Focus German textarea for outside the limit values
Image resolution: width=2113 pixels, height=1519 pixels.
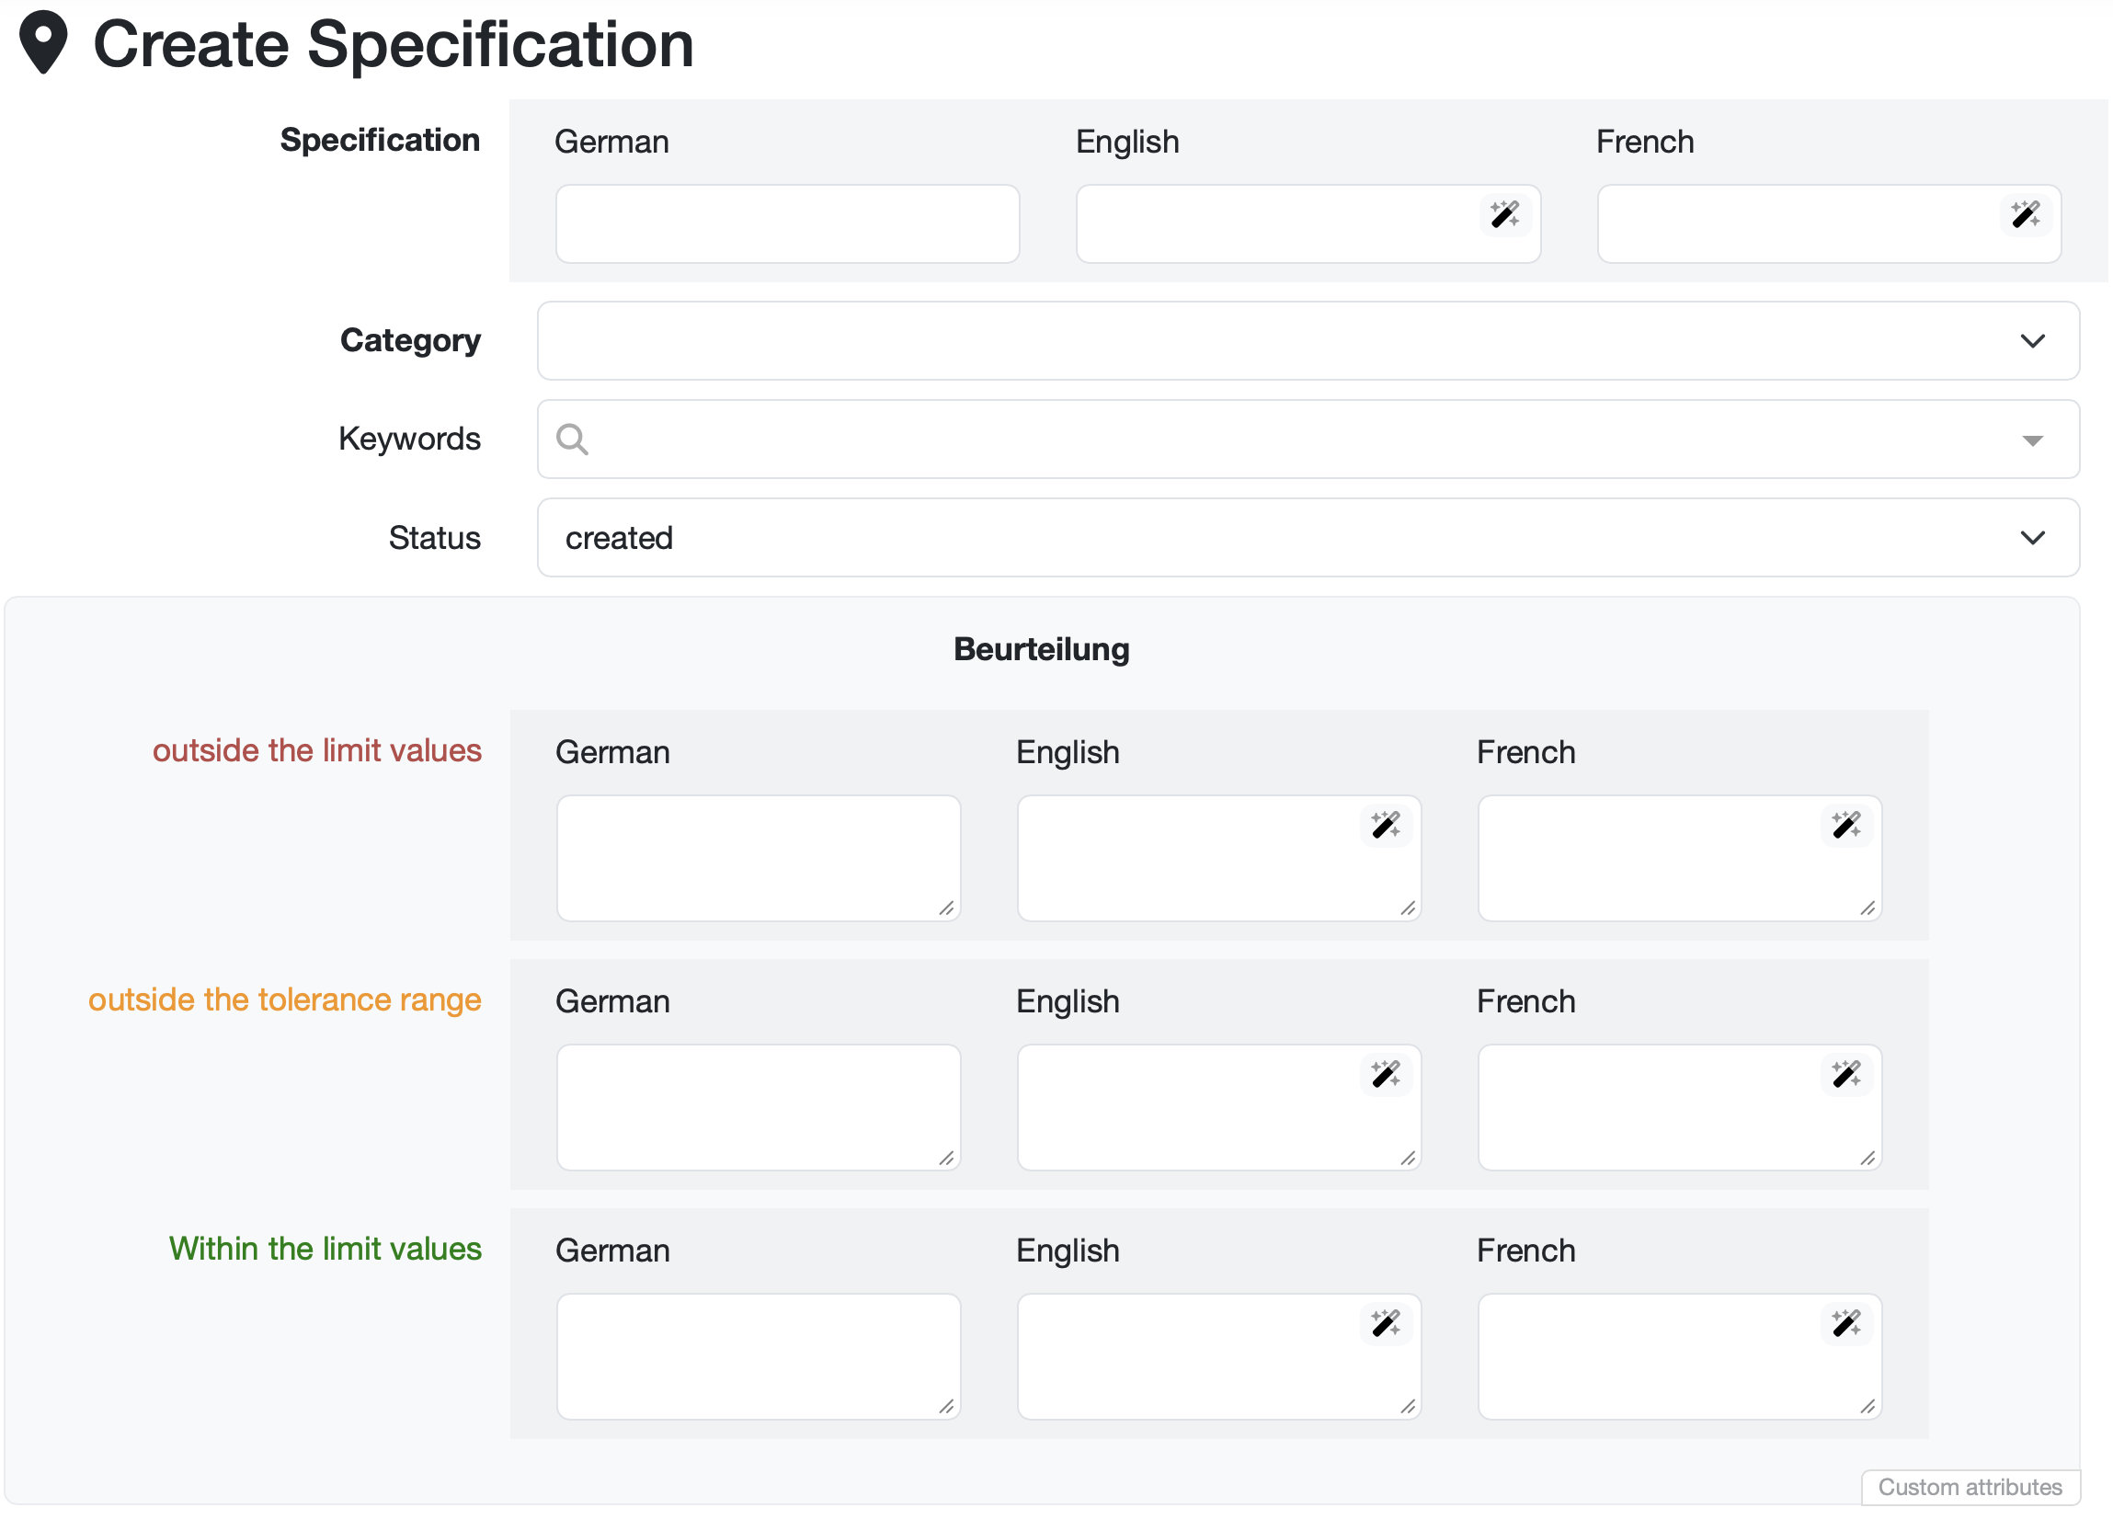[x=758, y=857]
